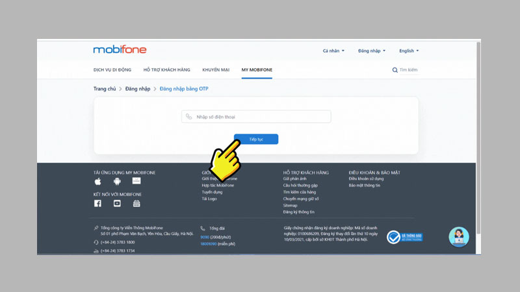The width and height of the screenshot is (520, 292).
Task: Click the '9090' hotline number
Action: 205,237
